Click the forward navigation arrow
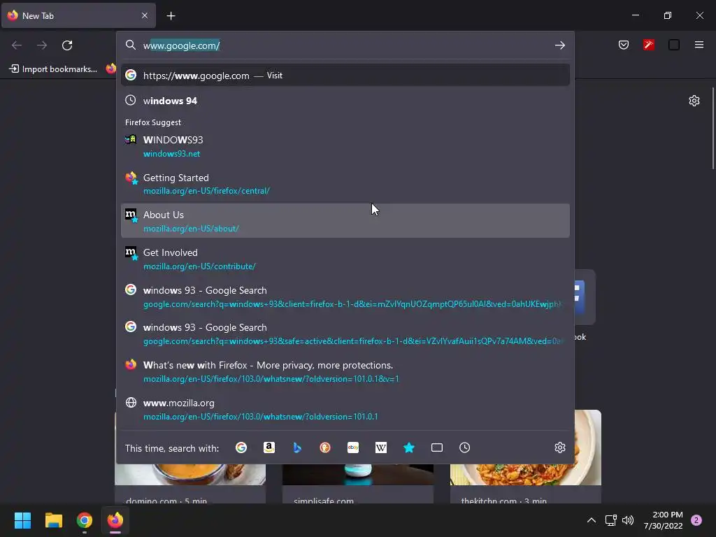The height and width of the screenshot is (537, 716). coord(42,45)
